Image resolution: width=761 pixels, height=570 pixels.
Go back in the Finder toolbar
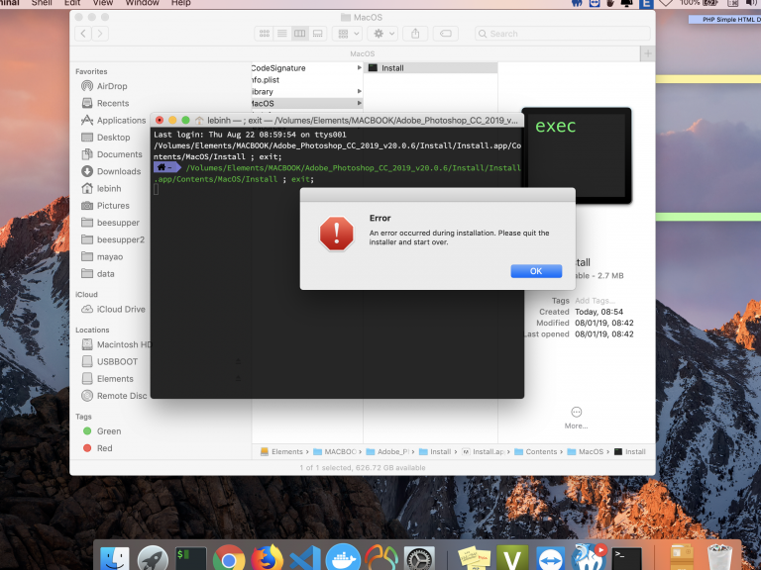pos(83,34)
